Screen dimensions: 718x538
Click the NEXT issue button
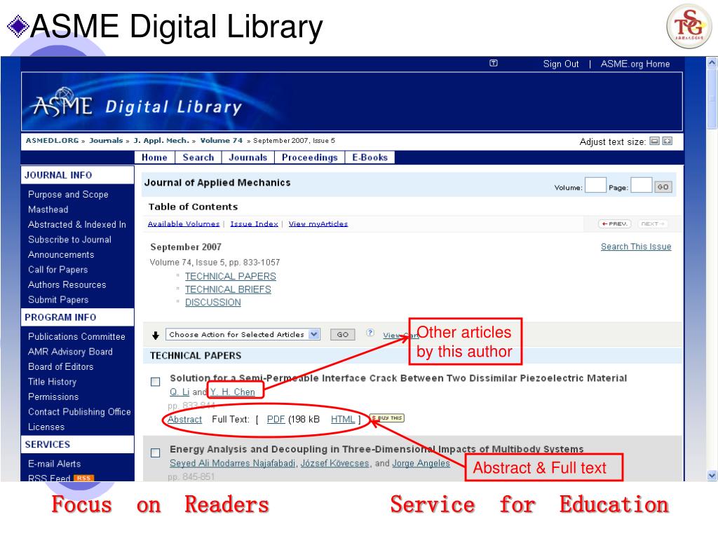[x=653, y=223]
